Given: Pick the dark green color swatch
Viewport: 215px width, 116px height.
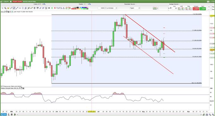Looking at the screenshot, I should pyautogui.click(x=88, y=9).
